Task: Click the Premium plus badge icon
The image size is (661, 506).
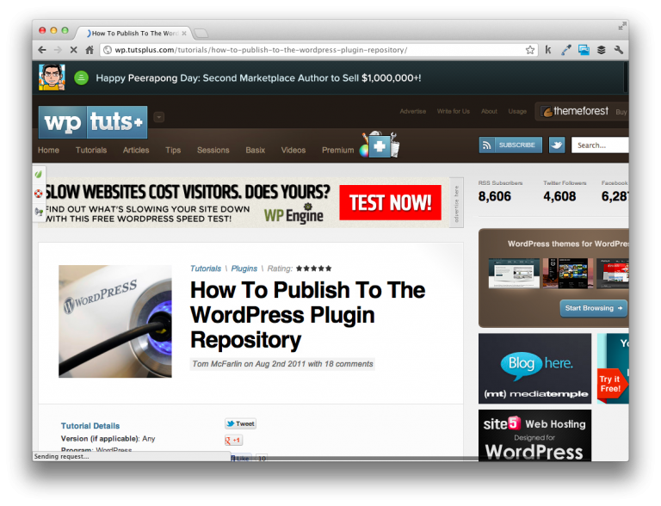Action: tap(380, 145)
